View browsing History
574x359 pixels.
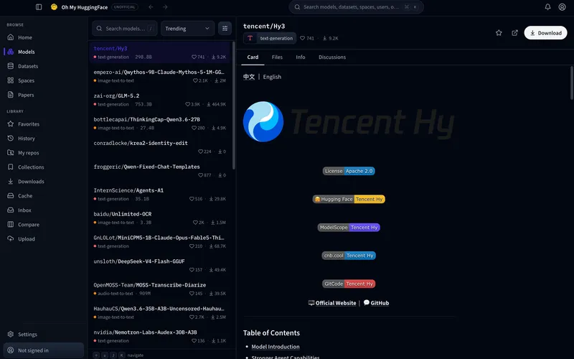pyautogui.click(x=44, y=138)
